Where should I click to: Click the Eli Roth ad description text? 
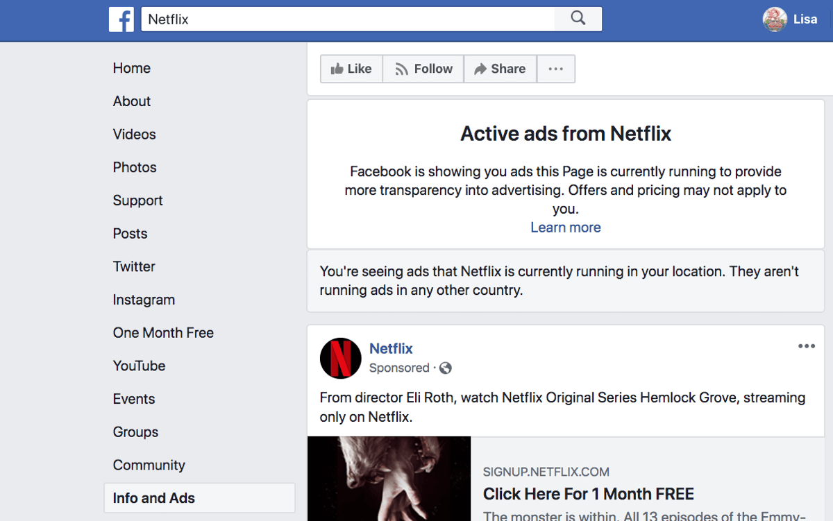pos(562,408)
